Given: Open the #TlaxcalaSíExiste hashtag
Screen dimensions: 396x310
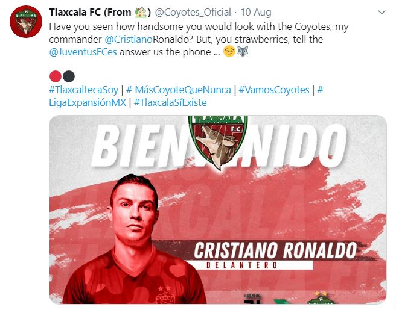Looking at the screenshot, I should point(170,102).
